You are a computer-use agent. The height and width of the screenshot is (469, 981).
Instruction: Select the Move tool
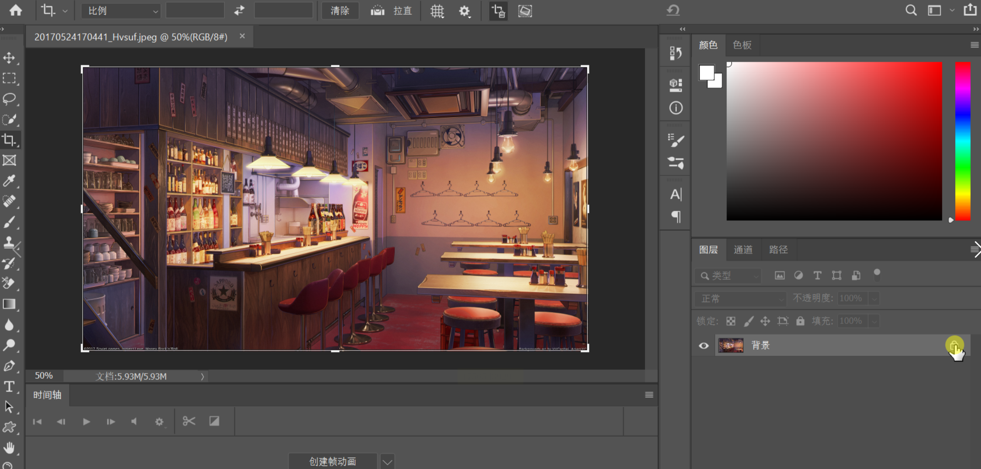point(9,58)
